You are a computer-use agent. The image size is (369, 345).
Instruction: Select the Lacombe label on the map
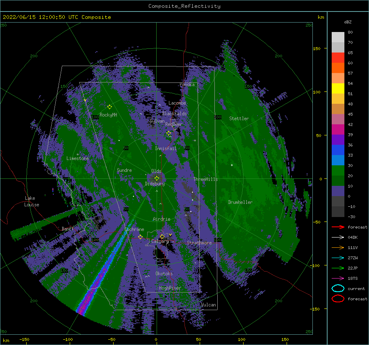pos(177,103)
